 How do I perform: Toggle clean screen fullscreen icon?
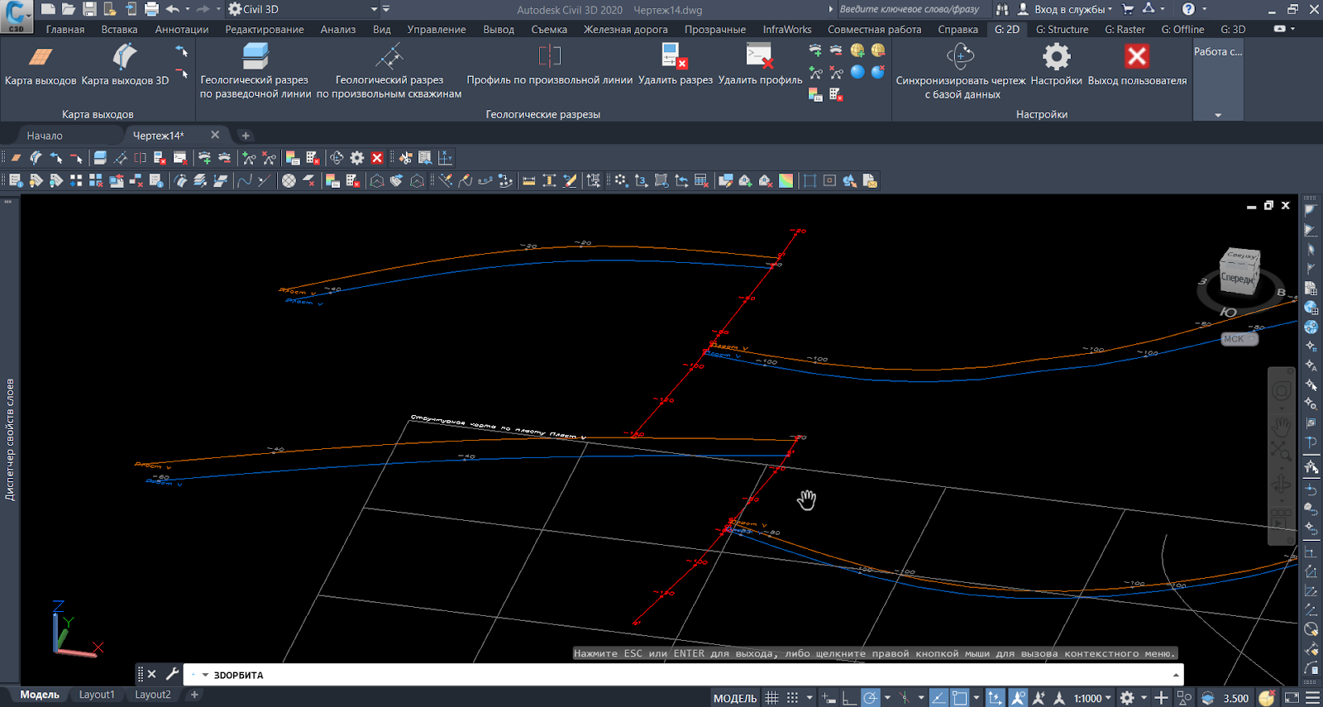(x=1292, y=698)
